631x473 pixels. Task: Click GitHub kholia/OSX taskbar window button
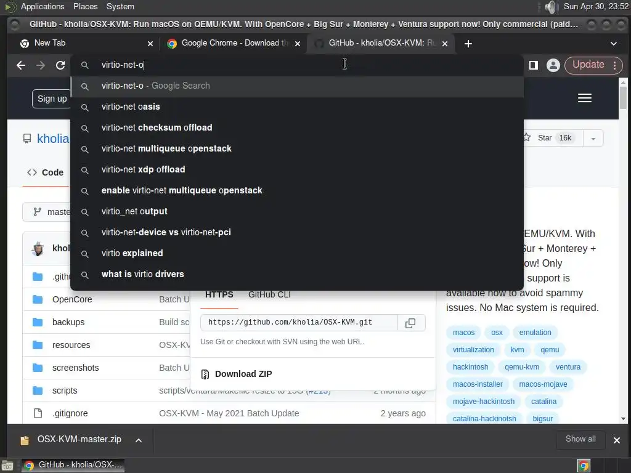coord(73,466)
